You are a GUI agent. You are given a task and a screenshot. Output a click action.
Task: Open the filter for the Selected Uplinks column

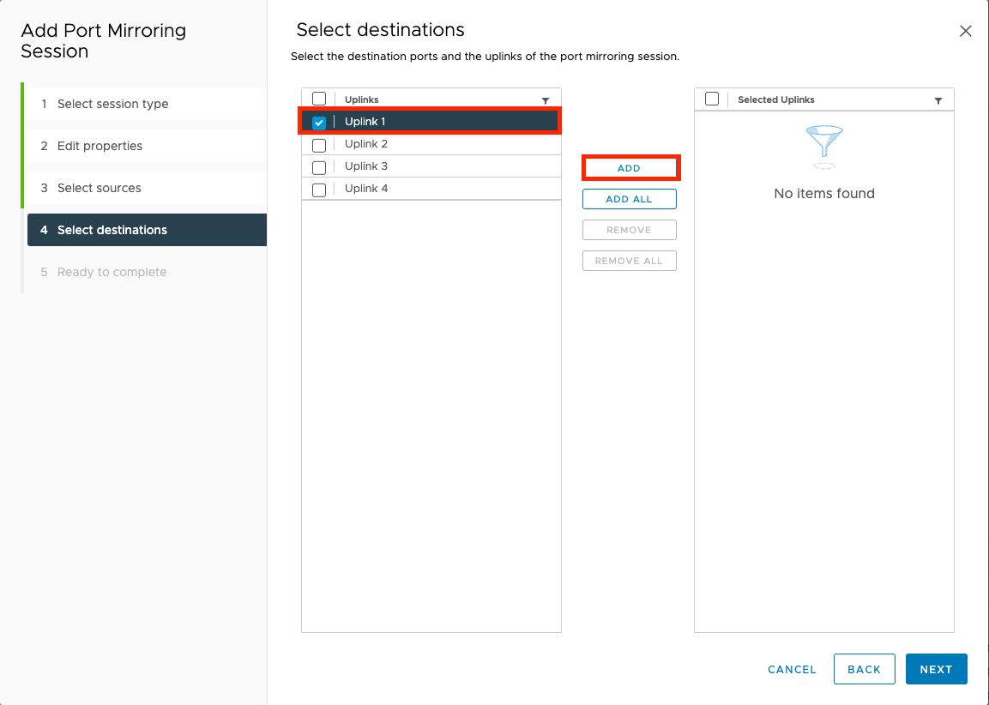click(x=938, y=99)
